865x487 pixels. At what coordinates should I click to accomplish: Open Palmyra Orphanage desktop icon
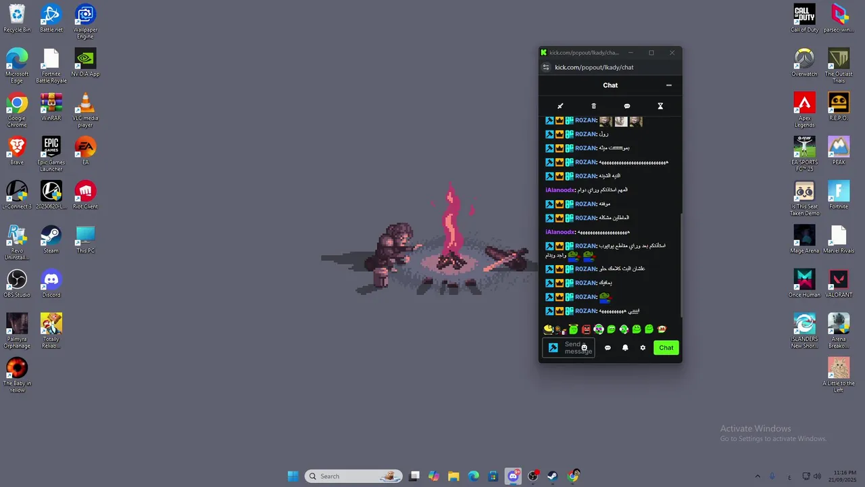[x=17, y=331]
